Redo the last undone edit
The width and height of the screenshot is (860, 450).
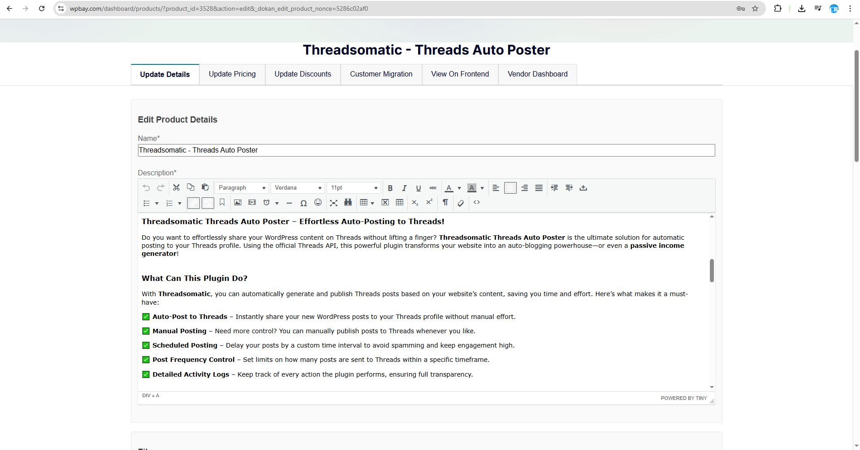click(160, 188)
